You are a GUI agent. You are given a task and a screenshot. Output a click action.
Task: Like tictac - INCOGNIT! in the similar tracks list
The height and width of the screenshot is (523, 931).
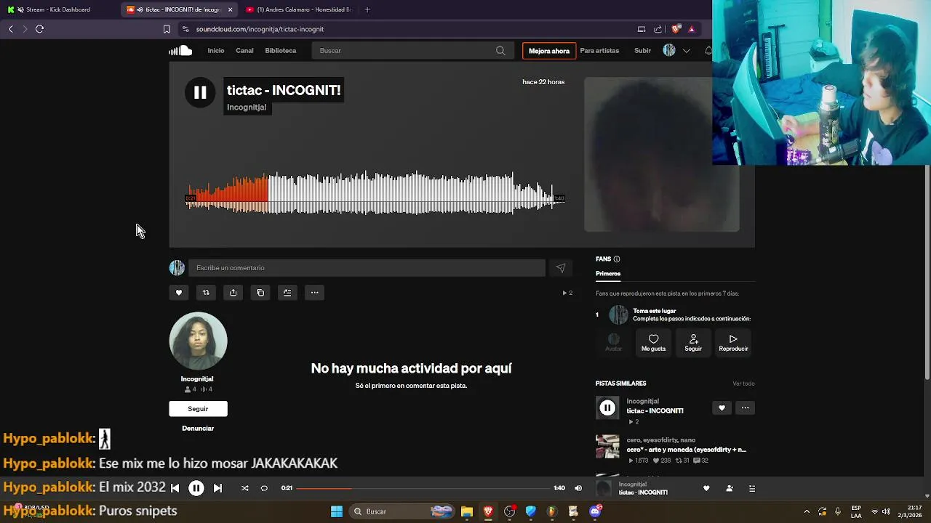722,408
